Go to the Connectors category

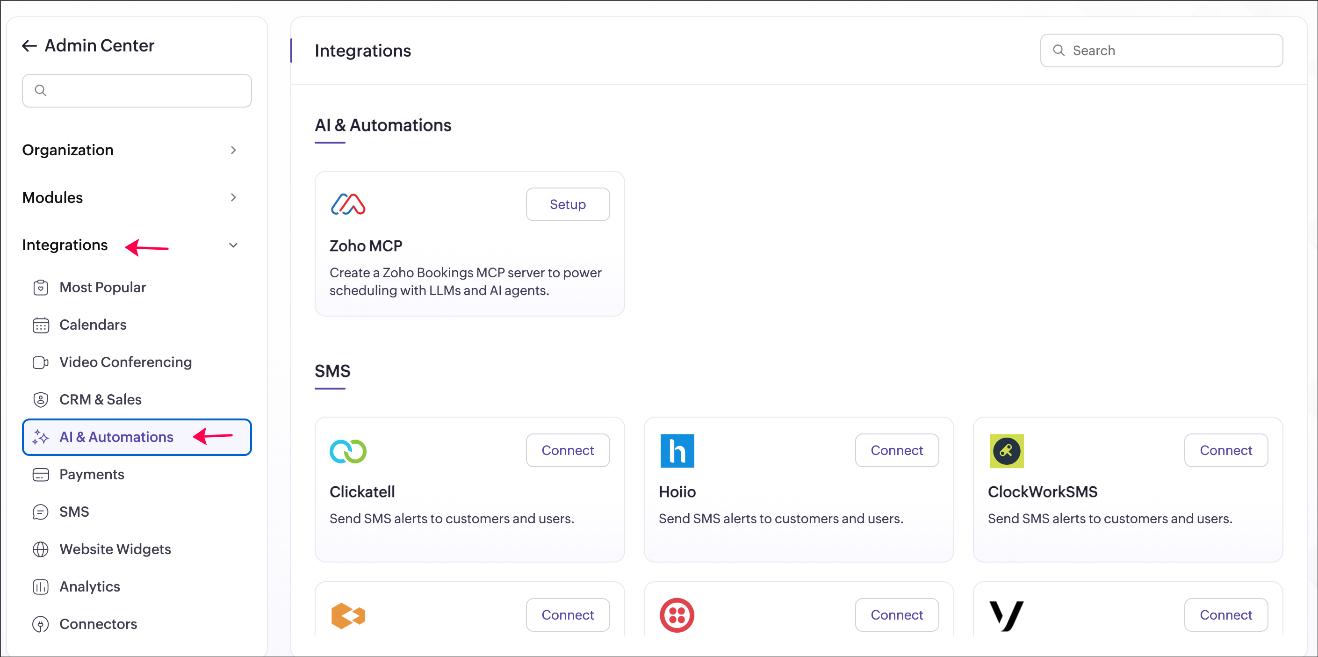click(x=98, y=624)
